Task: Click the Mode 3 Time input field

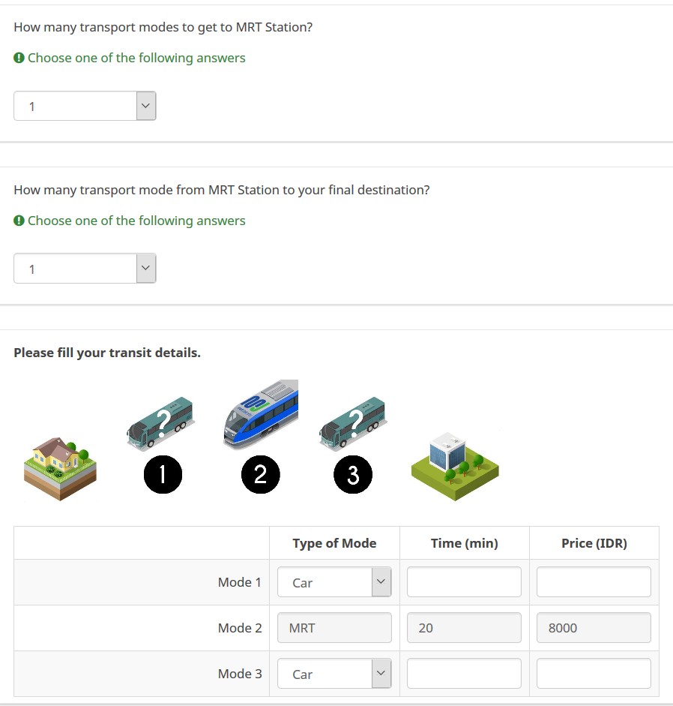Action: tap(464, 674)
